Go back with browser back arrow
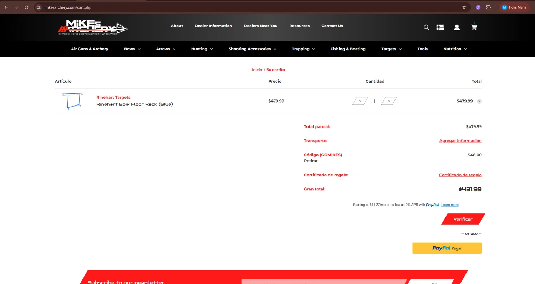 (x=6, y=7)
